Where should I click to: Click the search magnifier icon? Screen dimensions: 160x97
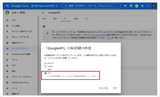click(66, 6)
